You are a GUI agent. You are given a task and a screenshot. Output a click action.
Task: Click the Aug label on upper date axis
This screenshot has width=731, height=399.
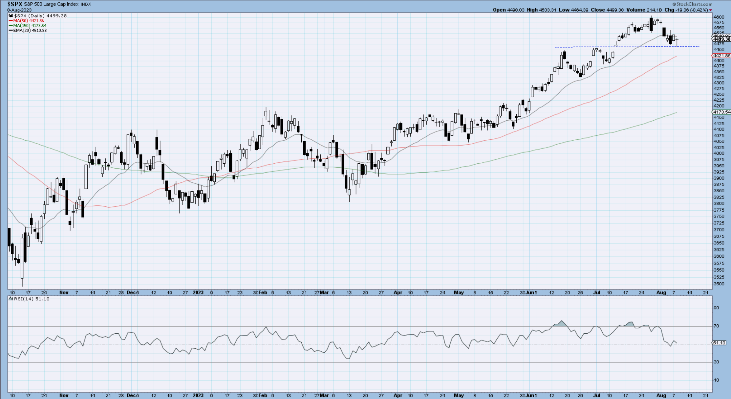click(x=661, y=293)
